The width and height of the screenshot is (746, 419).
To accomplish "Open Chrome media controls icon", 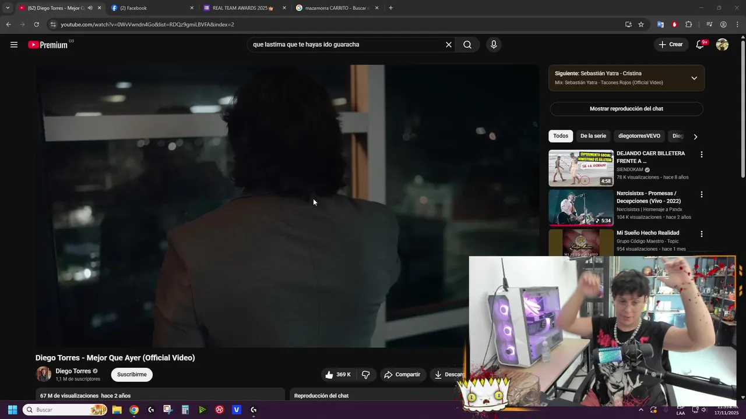I will 709,24.
